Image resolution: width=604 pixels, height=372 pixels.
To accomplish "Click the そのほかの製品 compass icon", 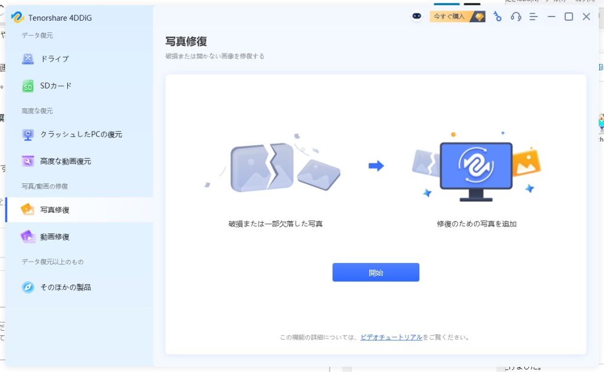I will coord(28,287).
